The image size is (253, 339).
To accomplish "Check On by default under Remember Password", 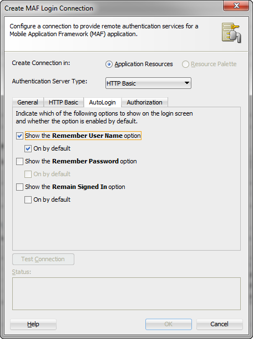I will [x=28, y=175].
